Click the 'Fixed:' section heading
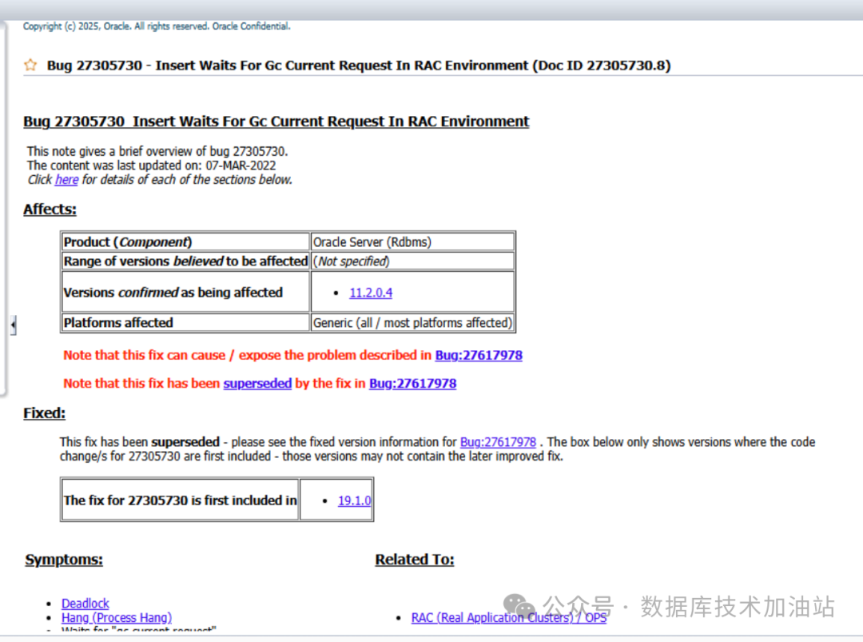 click(45, 413)
